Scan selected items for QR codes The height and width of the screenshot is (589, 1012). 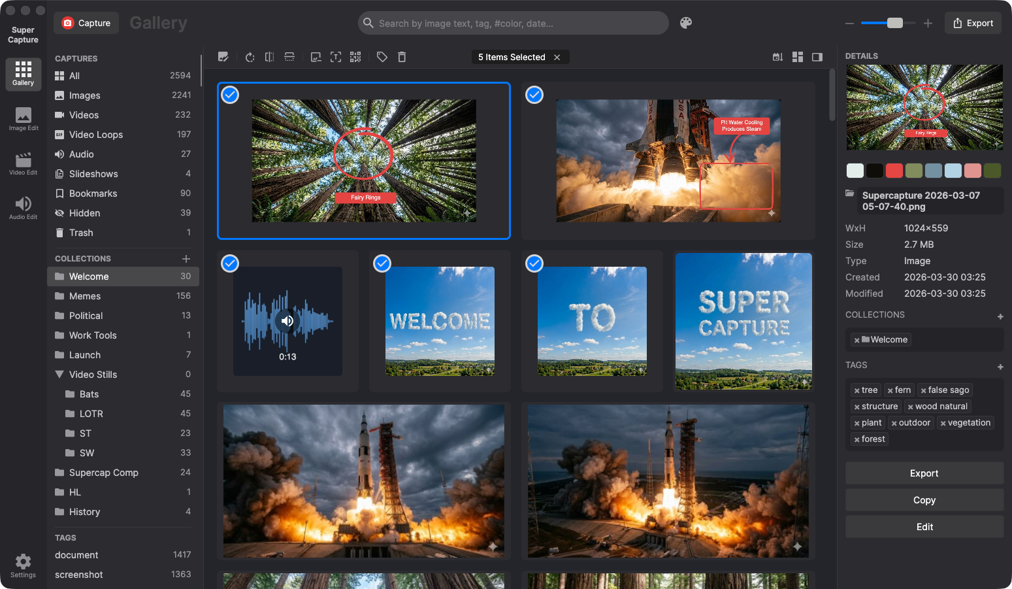point(355,57)
